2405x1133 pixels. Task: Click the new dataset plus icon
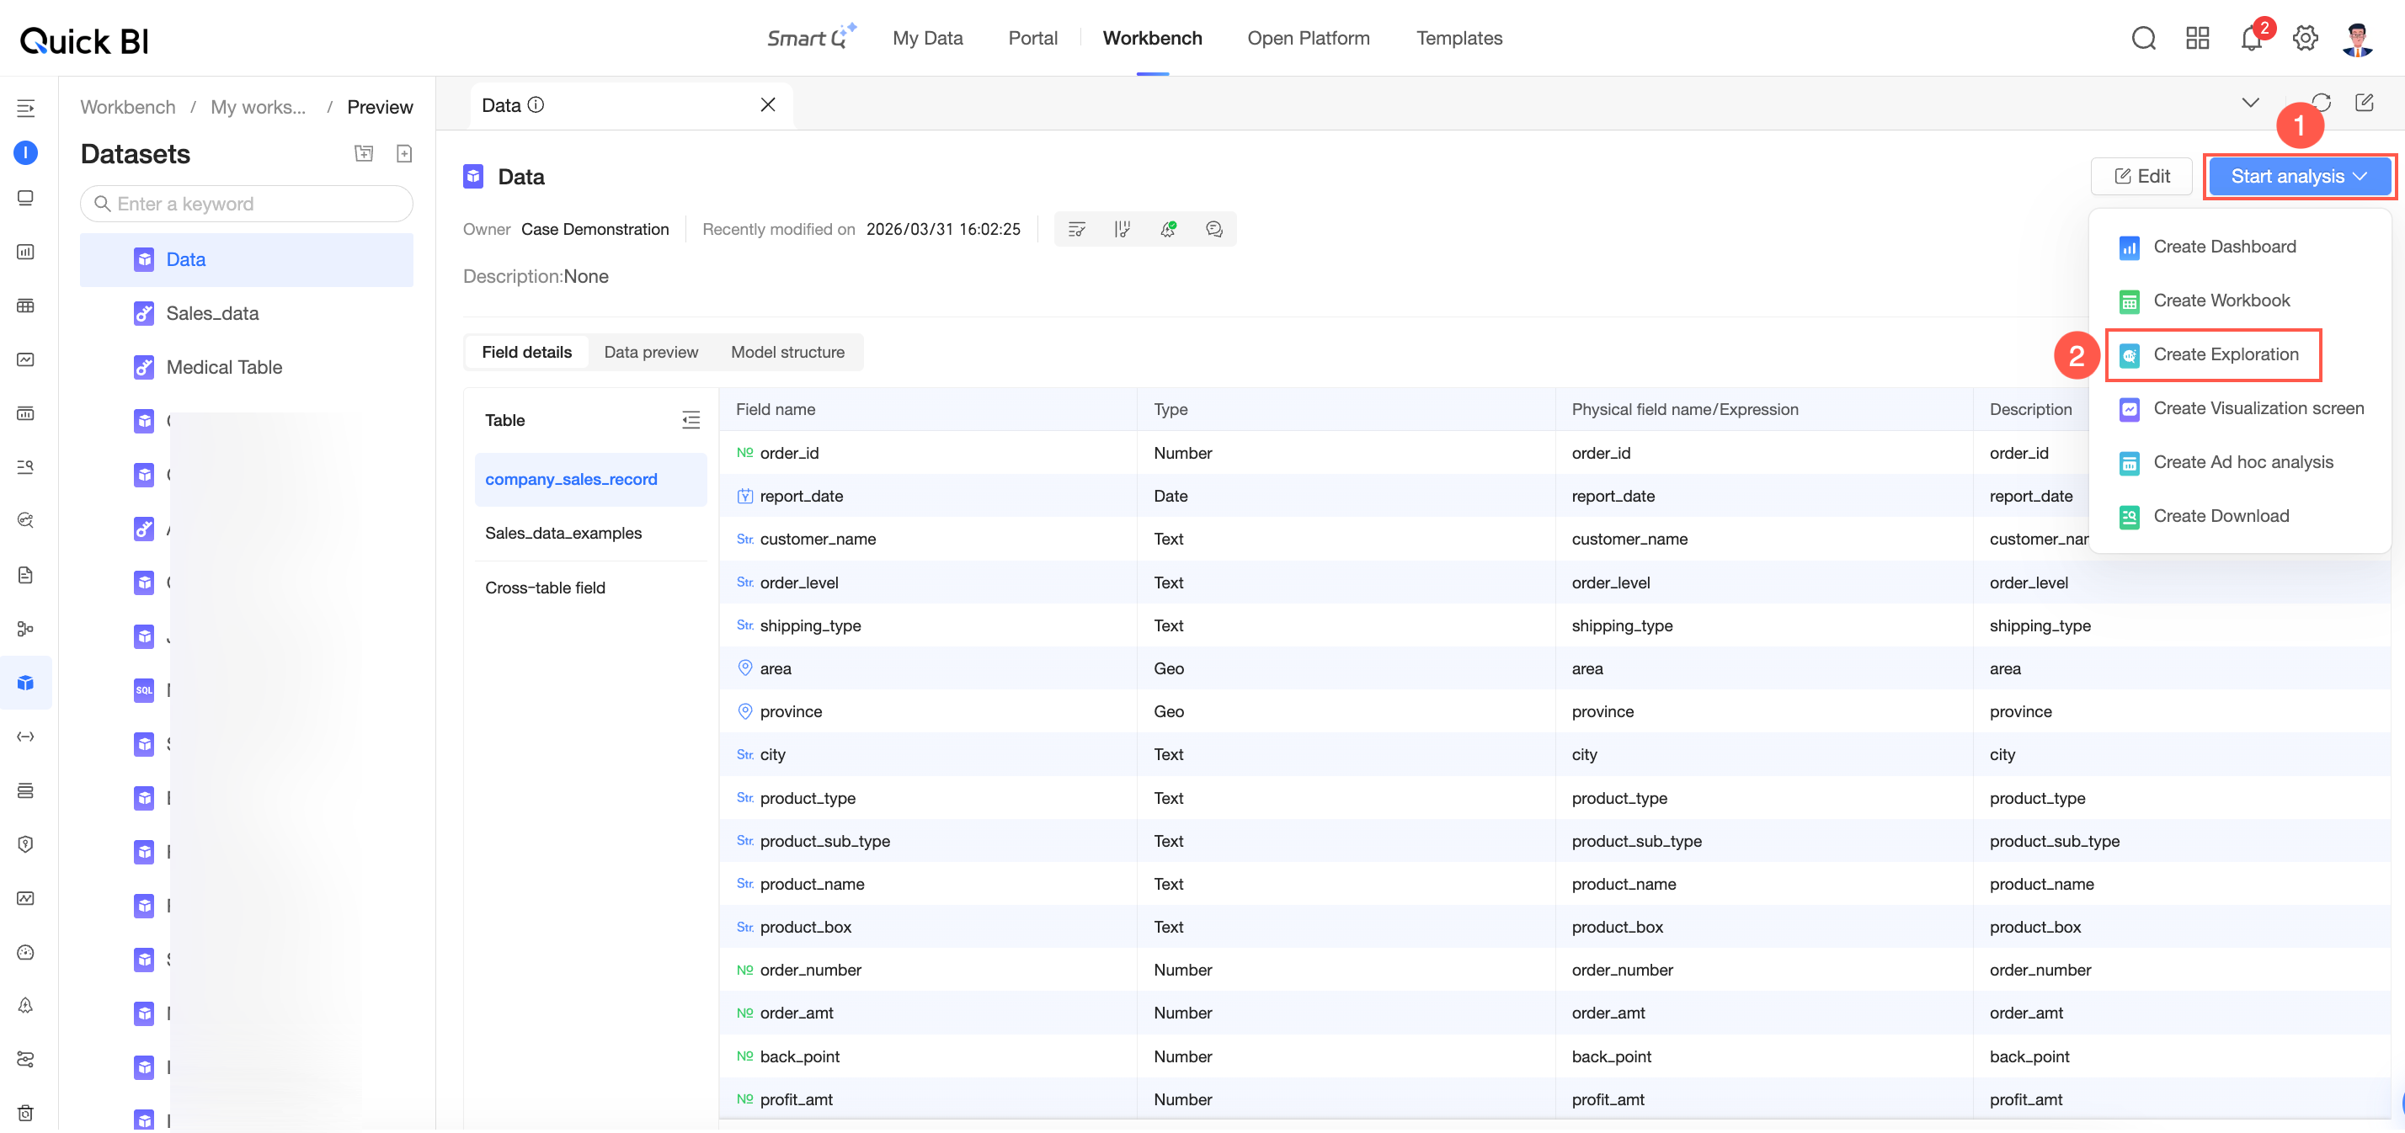pyautogui.click(x=404, y=153)
